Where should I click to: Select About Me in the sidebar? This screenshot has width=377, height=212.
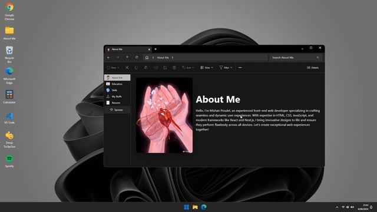(117, 78)
